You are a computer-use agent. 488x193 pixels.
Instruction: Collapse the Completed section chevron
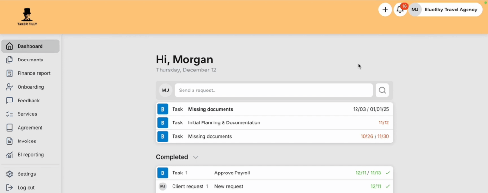pos(196,157)
